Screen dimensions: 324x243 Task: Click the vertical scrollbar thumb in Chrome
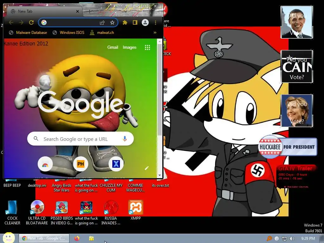159,90
